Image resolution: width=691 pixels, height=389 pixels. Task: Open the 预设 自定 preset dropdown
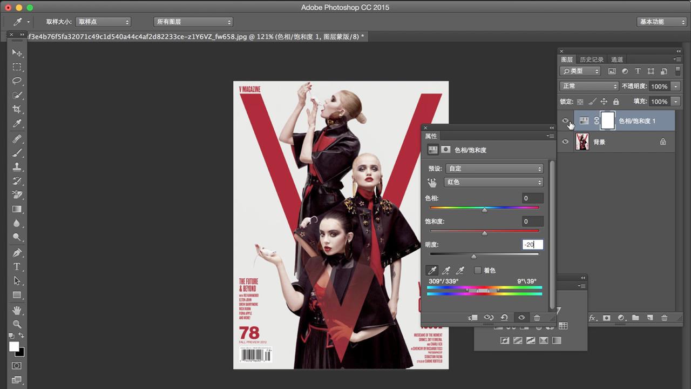[494, 169]
